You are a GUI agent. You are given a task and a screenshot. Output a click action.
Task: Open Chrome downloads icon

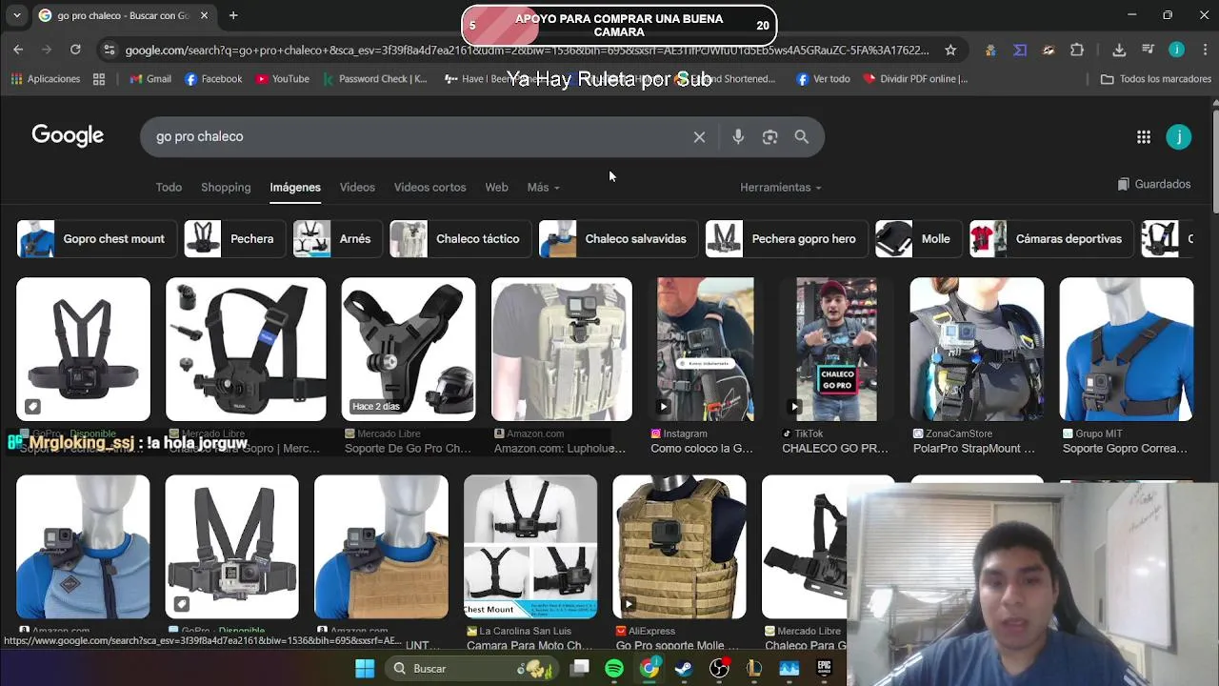tap(1119, 50)
